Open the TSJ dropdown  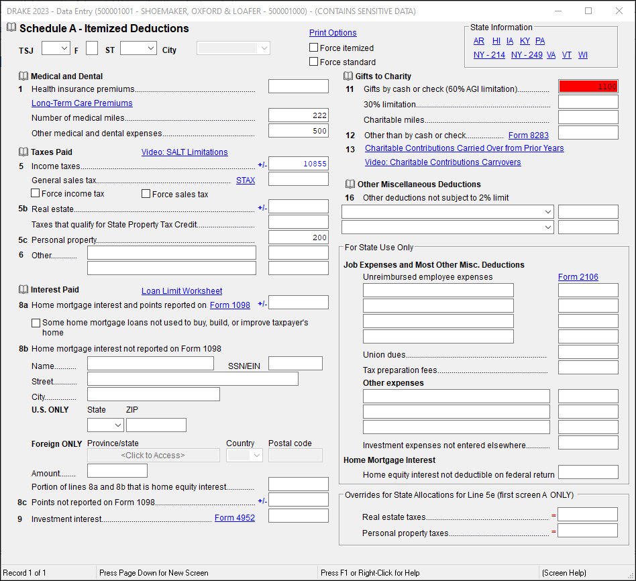(56, 48)
